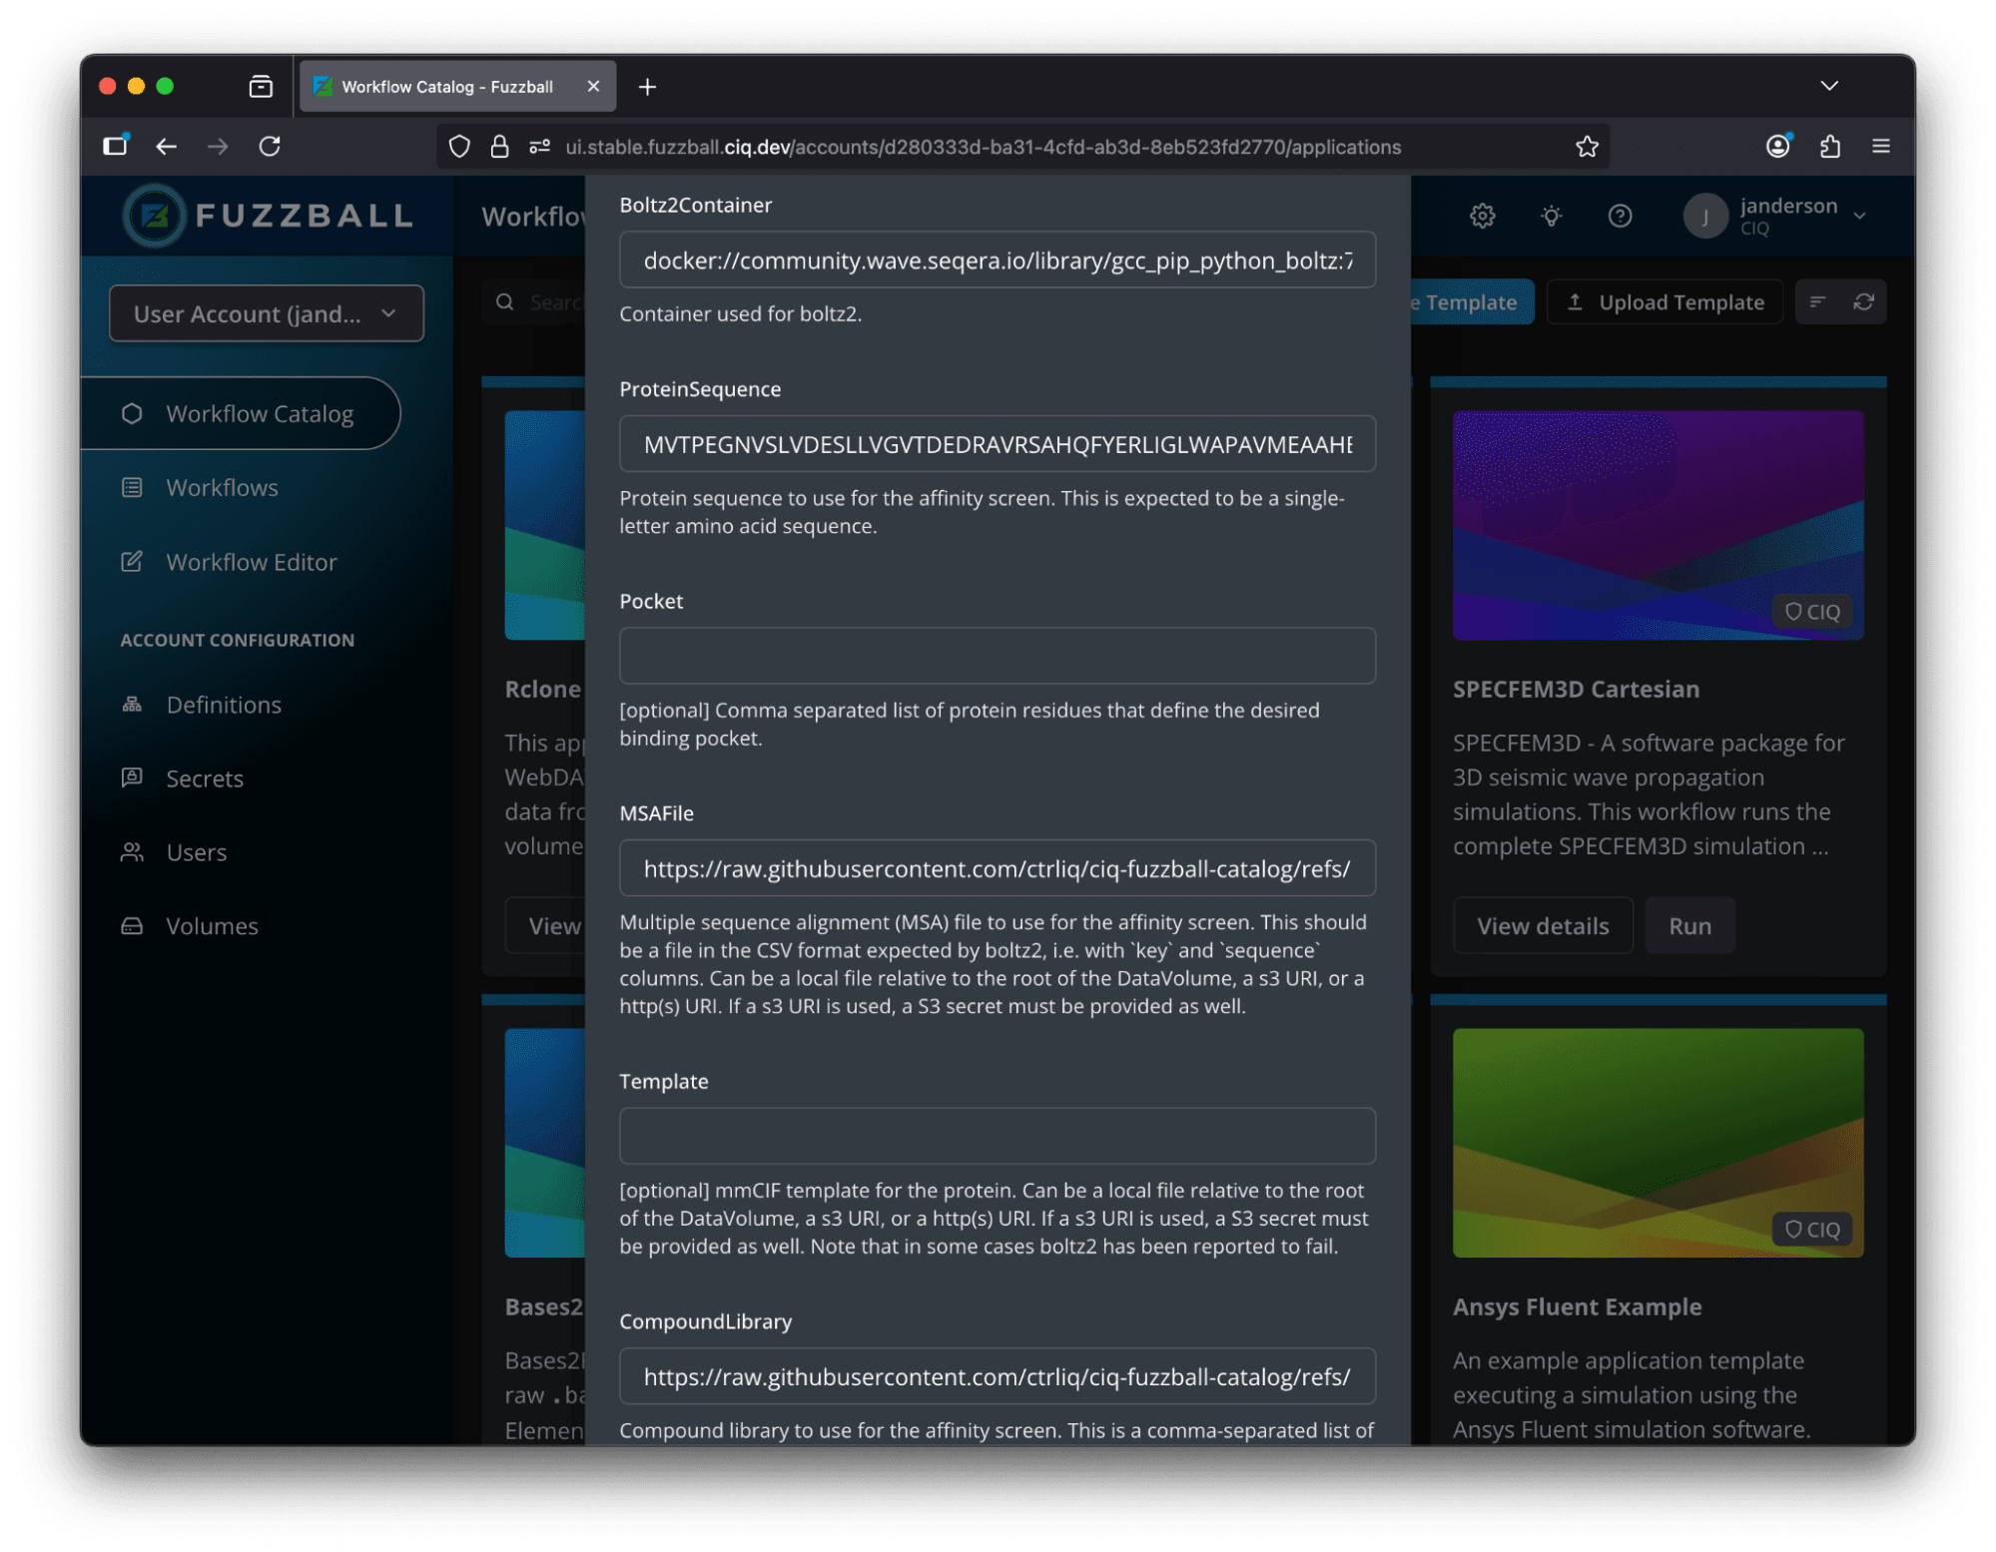The height and width of the screenshot is (1552, 1996).
Task: Click the 'Container used for boltz2.' description
Action: pos(740,314)
